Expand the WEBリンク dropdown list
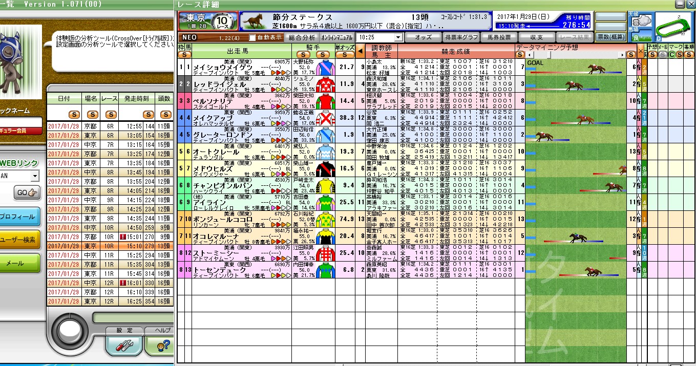 [35, 176]
